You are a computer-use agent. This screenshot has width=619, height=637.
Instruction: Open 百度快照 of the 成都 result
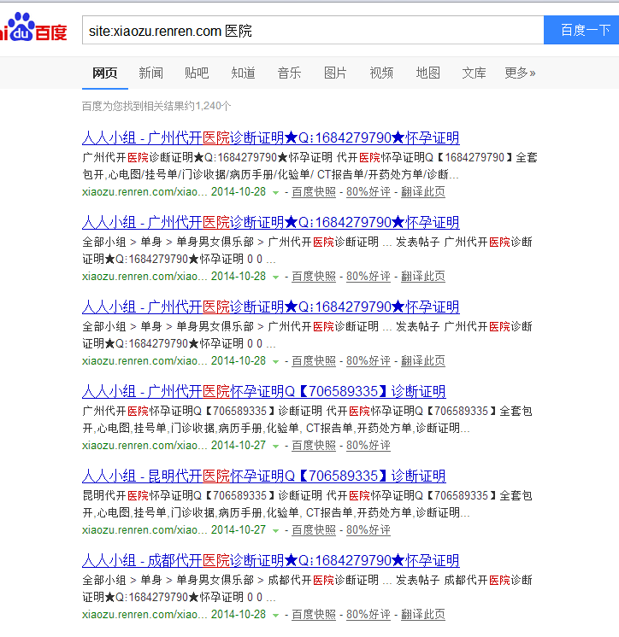[x=314, y=614]
